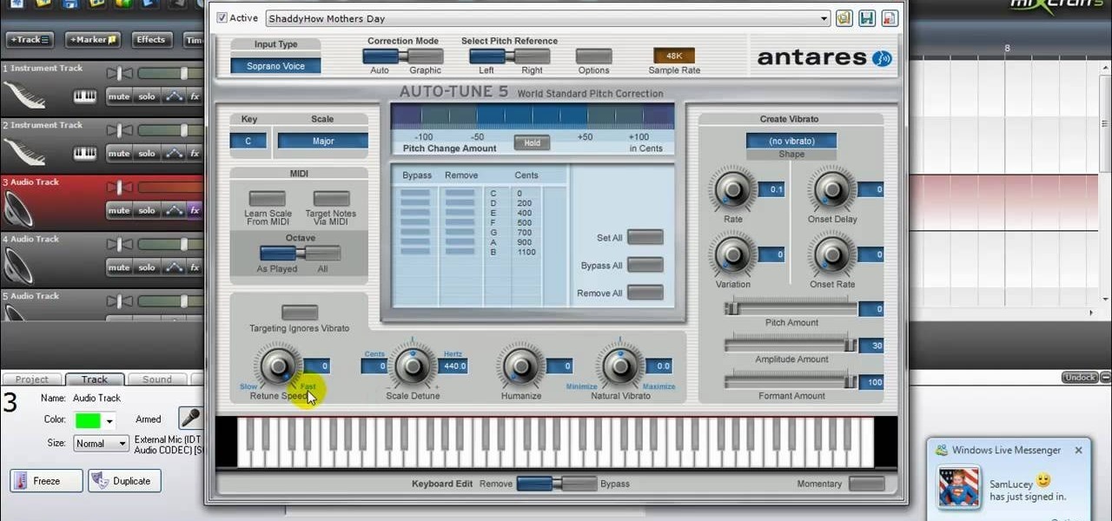Open the preset browse folder icon
Viewport: 1112px width, 521px height.
point(844,18)
